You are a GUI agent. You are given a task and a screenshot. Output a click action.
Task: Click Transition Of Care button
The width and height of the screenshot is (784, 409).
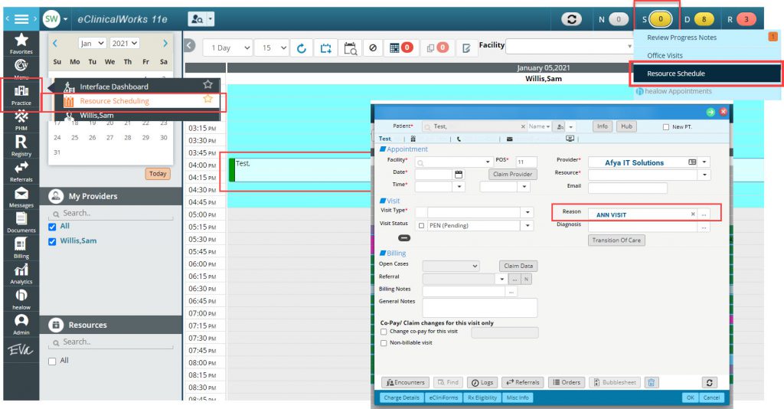(616, 240)
